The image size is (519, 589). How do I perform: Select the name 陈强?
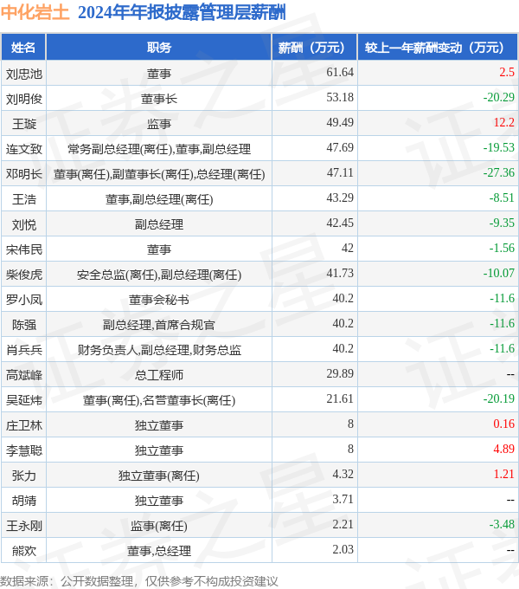24,325
